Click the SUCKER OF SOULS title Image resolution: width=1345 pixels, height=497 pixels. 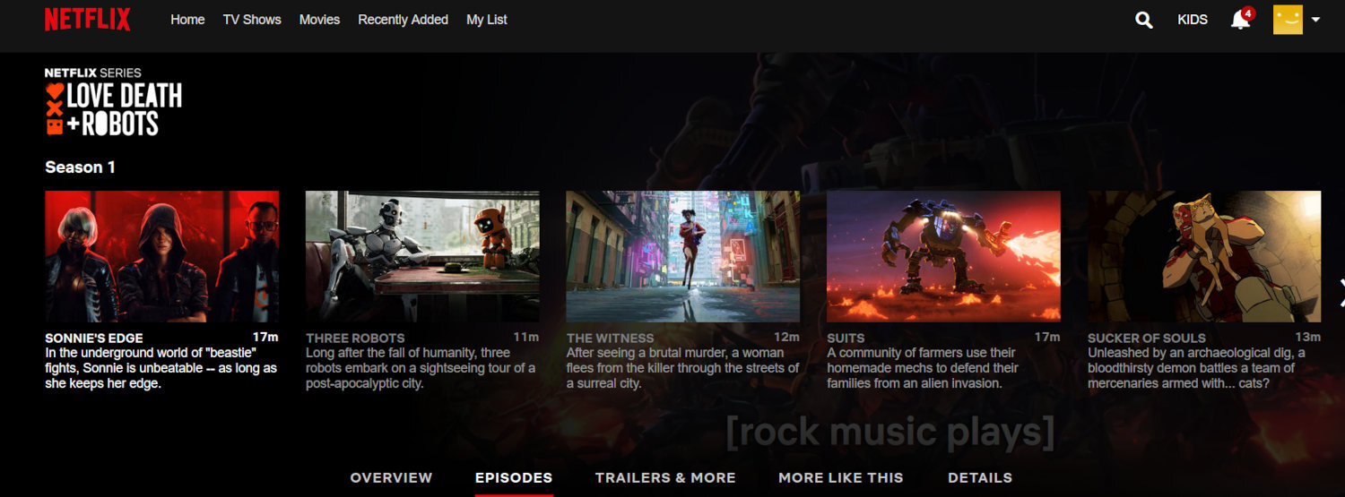(1146, 338)
